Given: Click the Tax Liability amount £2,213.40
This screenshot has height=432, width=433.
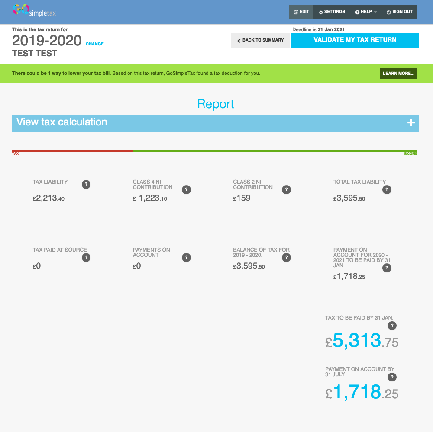Looking at the screenshot, I should [48, 198].
